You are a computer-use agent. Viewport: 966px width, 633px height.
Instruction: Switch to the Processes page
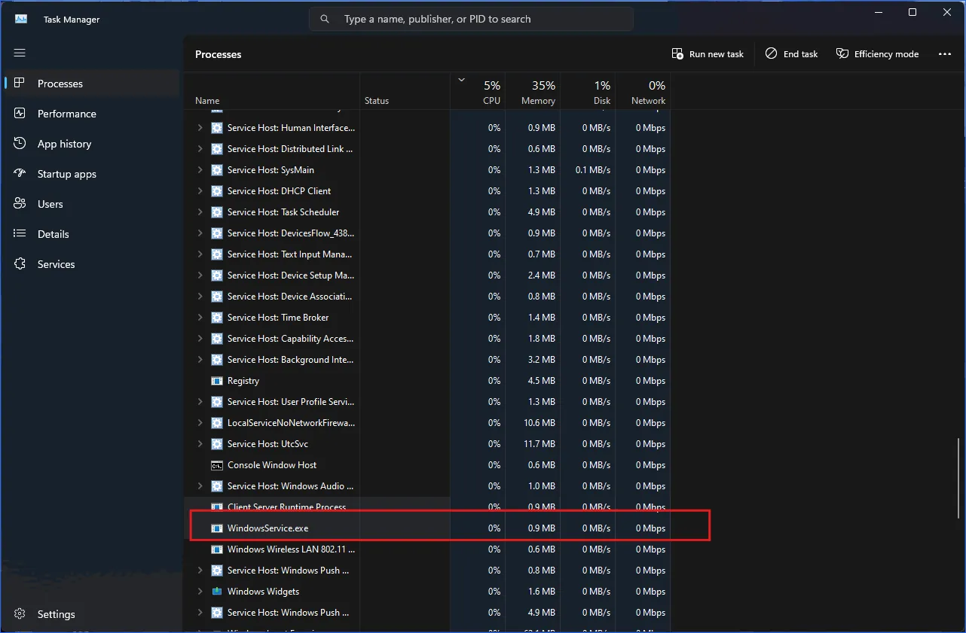tap(60, 84)
